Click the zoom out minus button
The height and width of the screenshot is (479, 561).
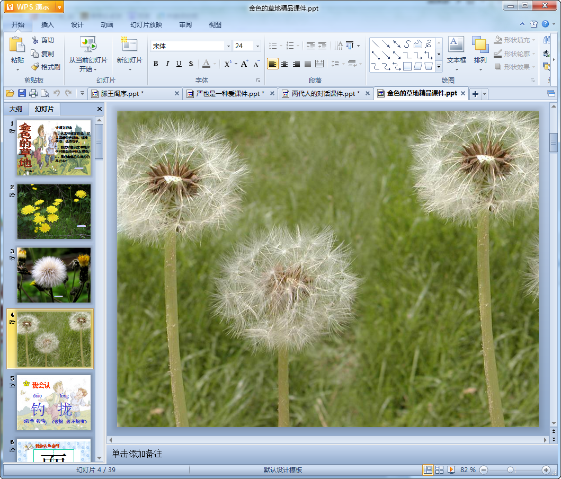[x=483, y=469]
